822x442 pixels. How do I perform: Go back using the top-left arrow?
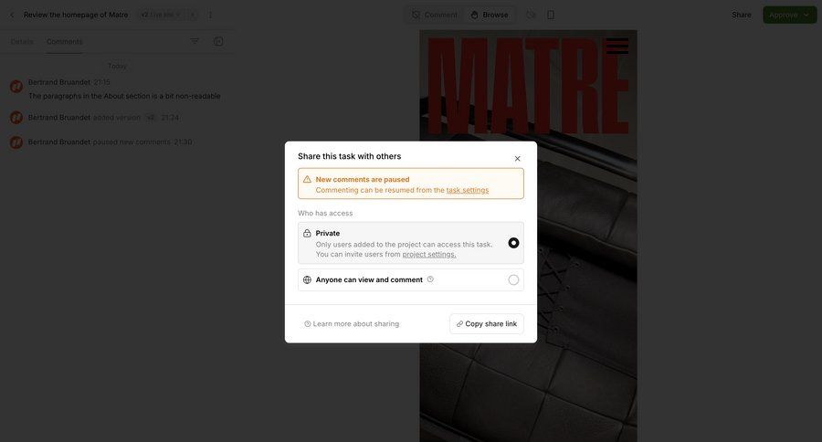[x=12, y=15]
